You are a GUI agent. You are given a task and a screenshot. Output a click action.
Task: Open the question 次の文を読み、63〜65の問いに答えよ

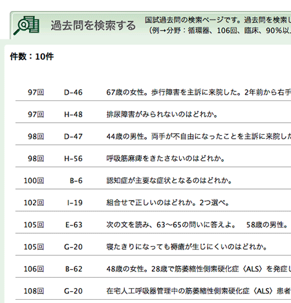pyautogui.click(x=171, y=225)
